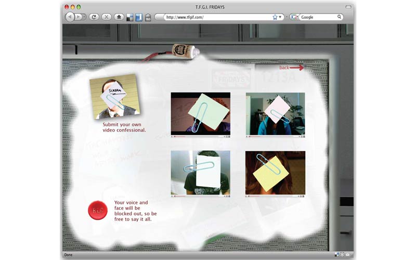Open the back/forward history dropdown arrow
416x260 pixels.
point(85,17)
